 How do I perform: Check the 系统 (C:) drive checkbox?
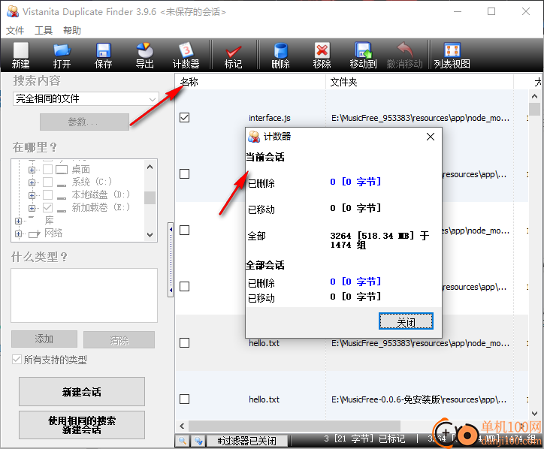(x=47, y=182)
